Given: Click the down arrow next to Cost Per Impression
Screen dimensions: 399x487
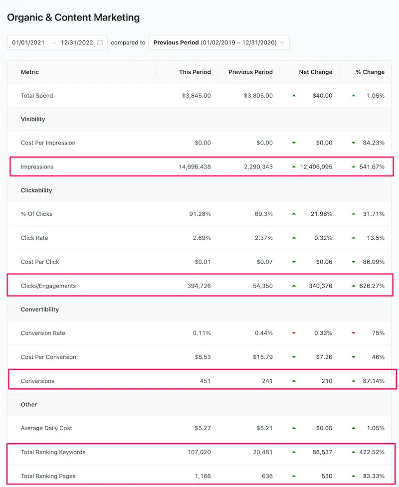Looking at the screenshot, I should point(294,143).
